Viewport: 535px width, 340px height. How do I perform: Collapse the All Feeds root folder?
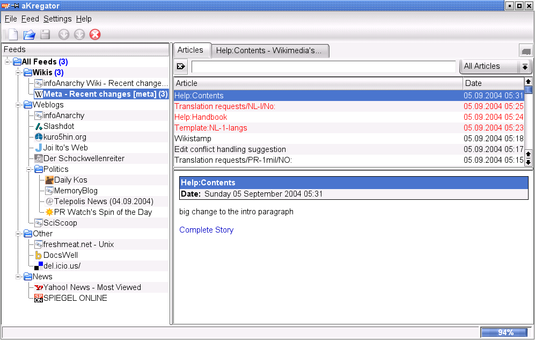[7, 62]
